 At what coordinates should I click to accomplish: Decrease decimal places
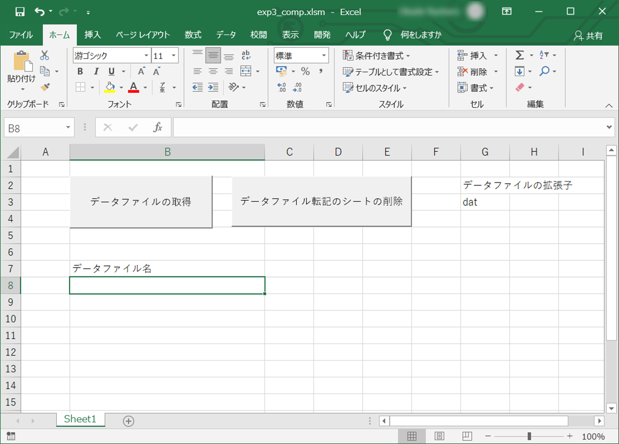point(297,87)
